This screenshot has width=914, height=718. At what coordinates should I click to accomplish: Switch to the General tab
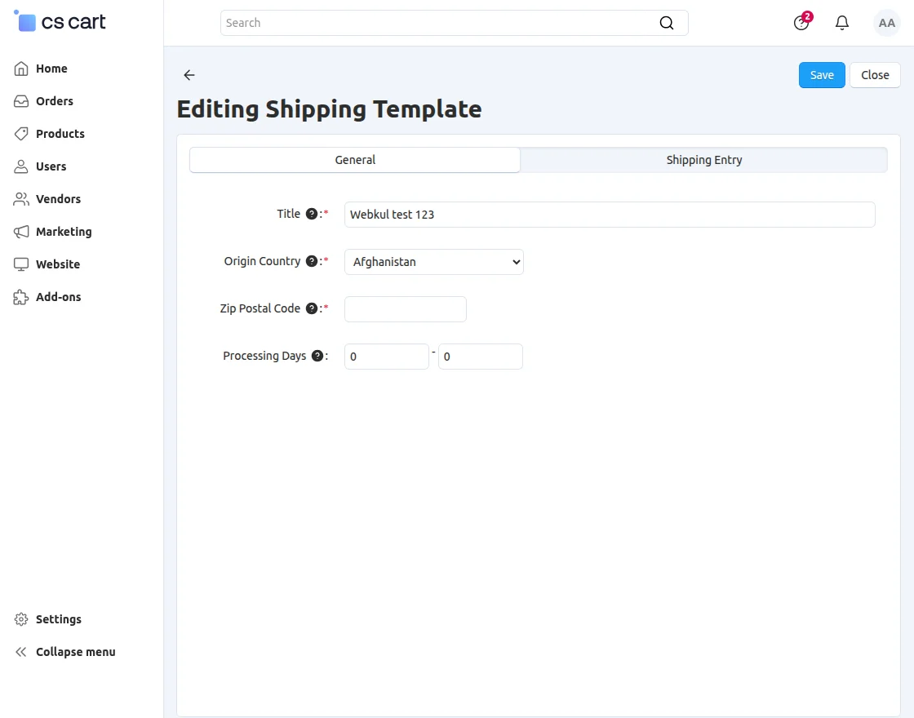pos(355,160)
